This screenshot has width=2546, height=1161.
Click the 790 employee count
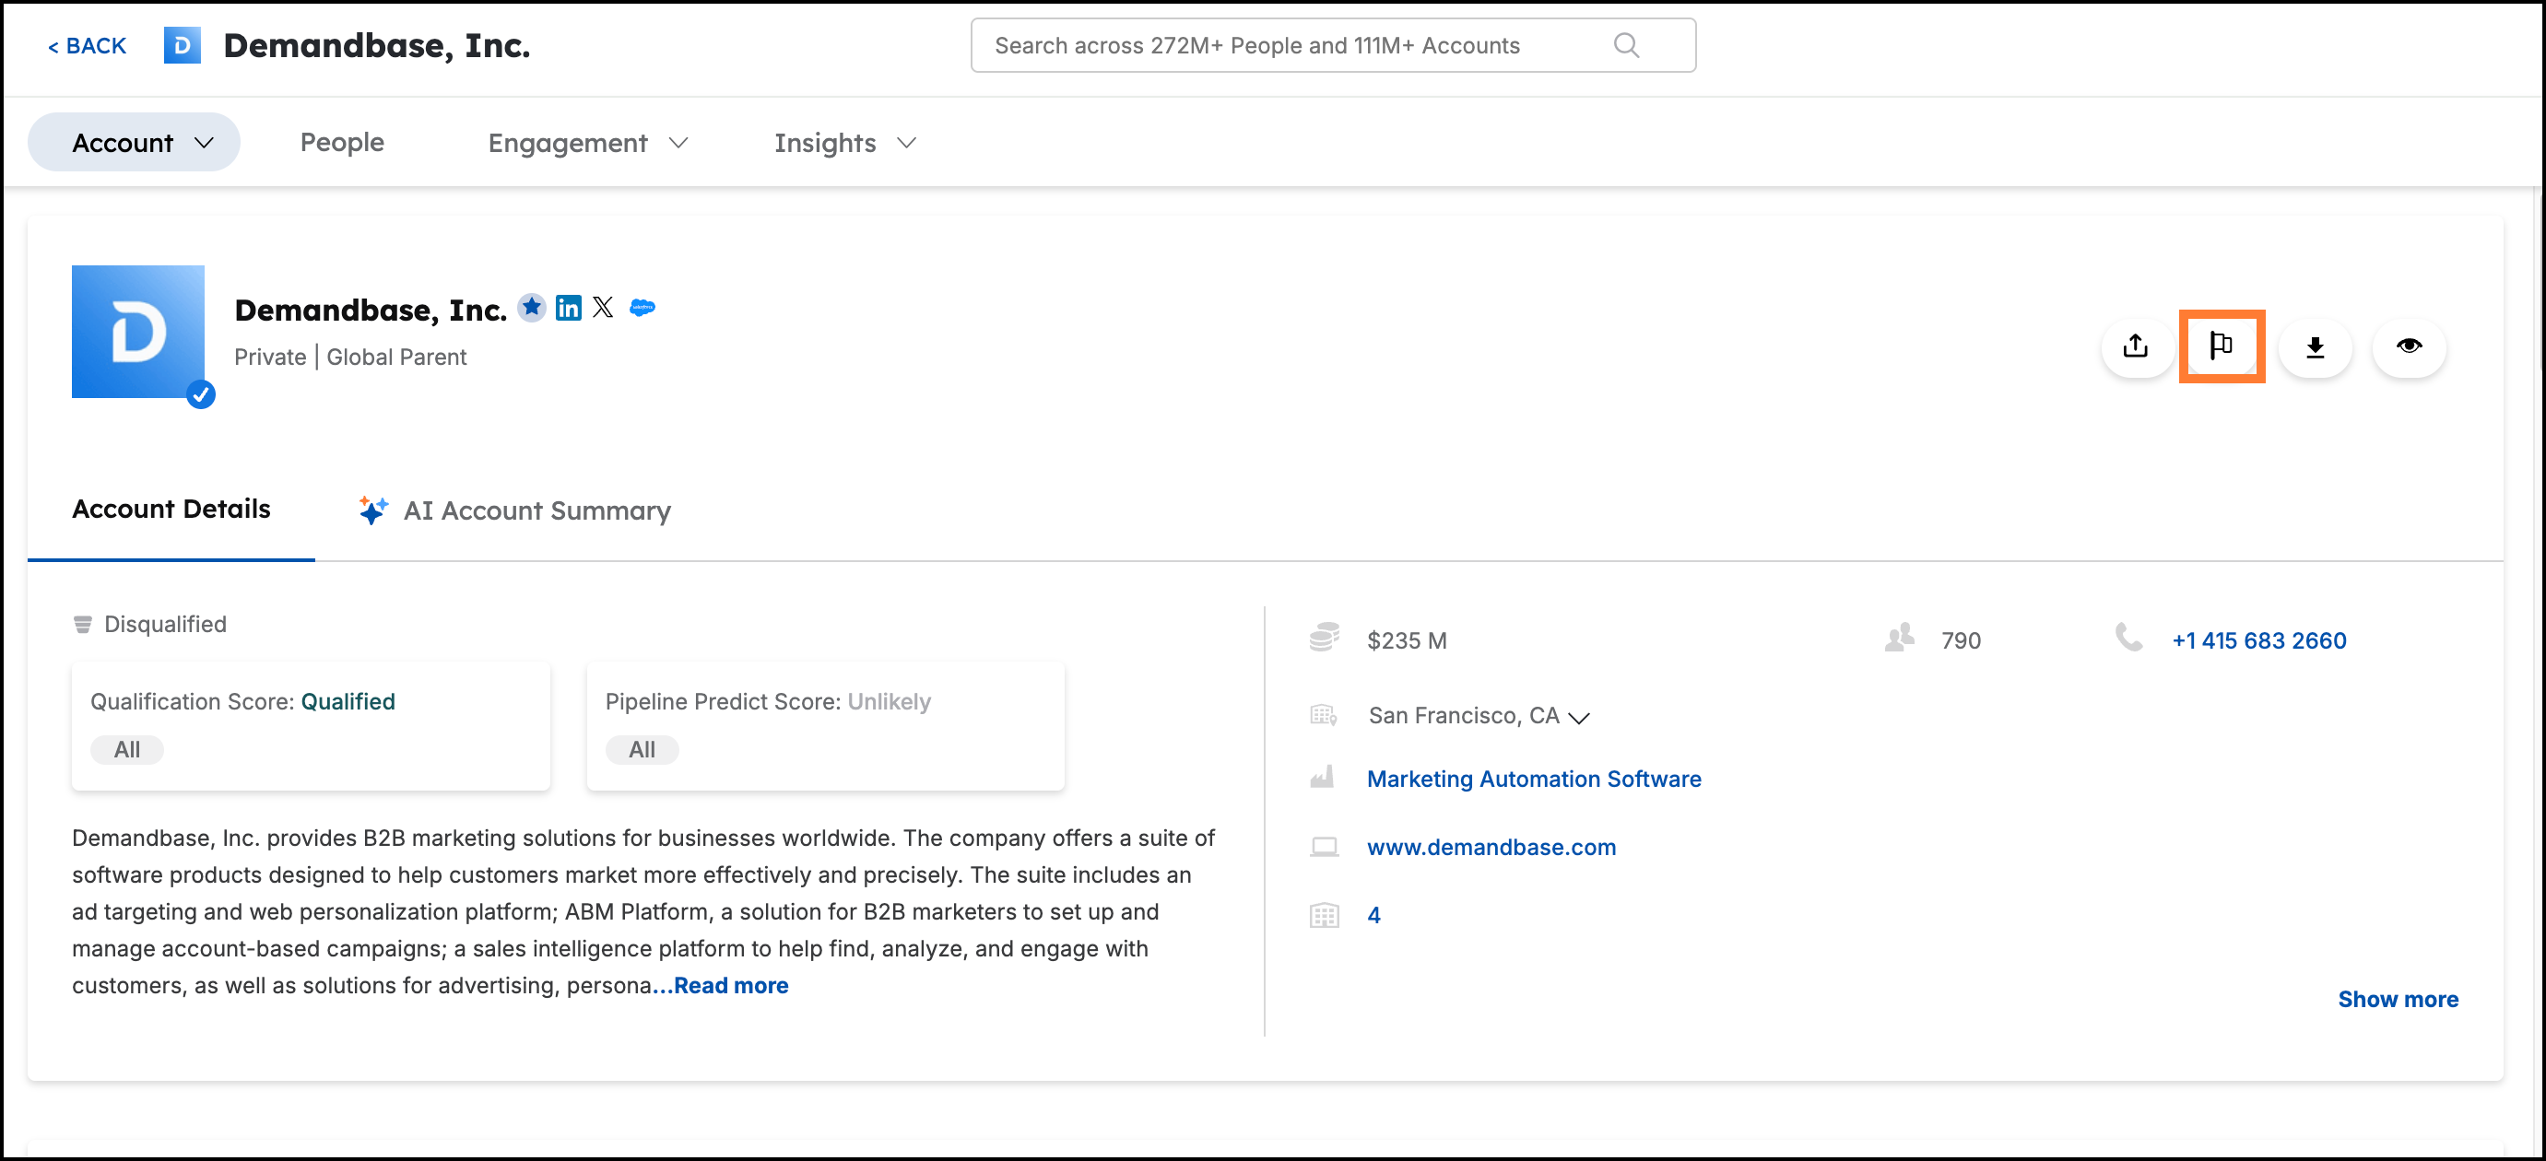1961,641
